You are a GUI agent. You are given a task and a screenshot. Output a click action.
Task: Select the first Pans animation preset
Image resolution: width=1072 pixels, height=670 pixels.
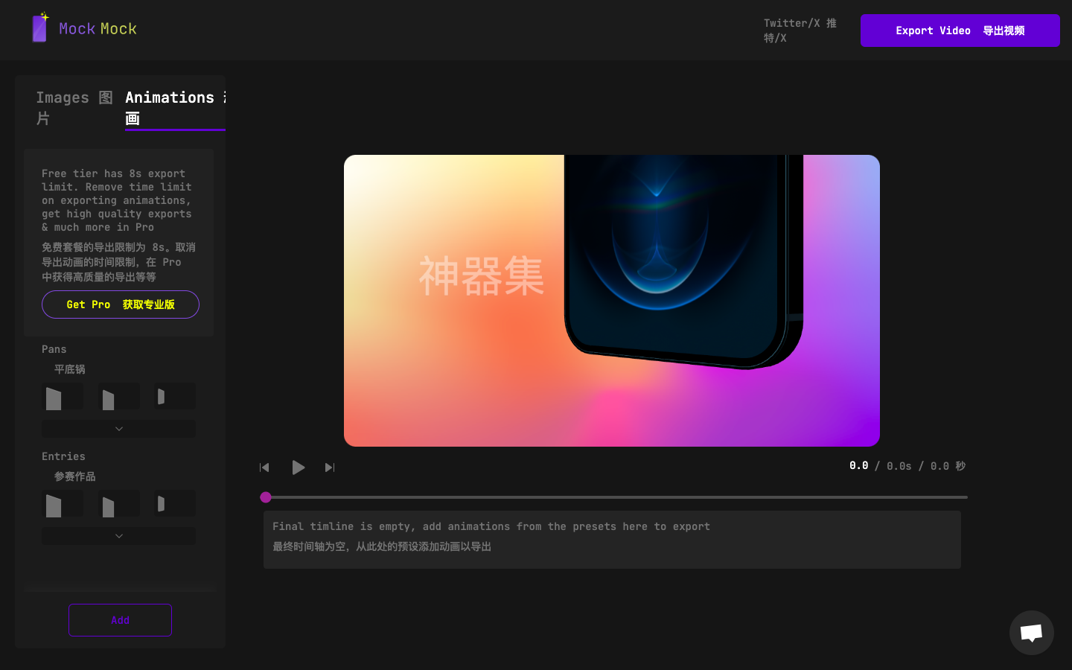pos(63,396)
